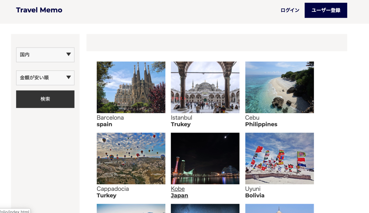Click the ログイン link

(290, 10)
